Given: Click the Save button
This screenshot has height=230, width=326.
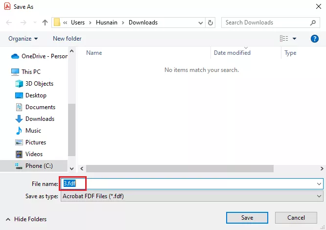Looking at the screenshot, I should pos(247,218).
